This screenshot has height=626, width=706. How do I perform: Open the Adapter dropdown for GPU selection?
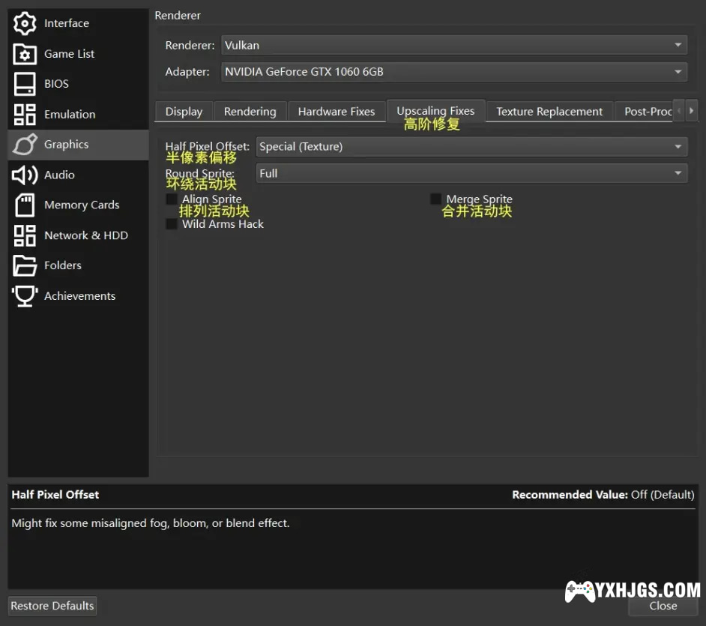pos(454,72)
